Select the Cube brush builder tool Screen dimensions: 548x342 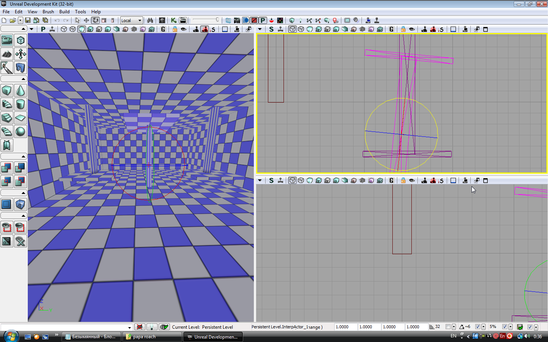(x=6, y=90)
